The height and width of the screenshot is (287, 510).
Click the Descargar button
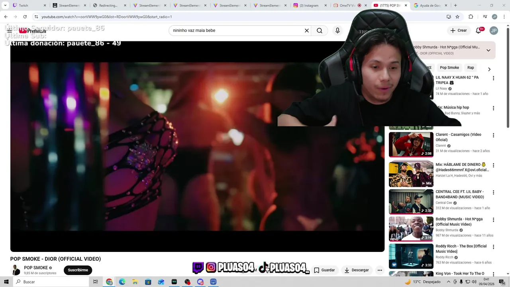(356, 270)
